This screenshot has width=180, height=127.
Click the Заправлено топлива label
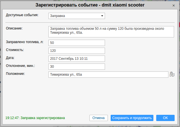tap(25, 42)
